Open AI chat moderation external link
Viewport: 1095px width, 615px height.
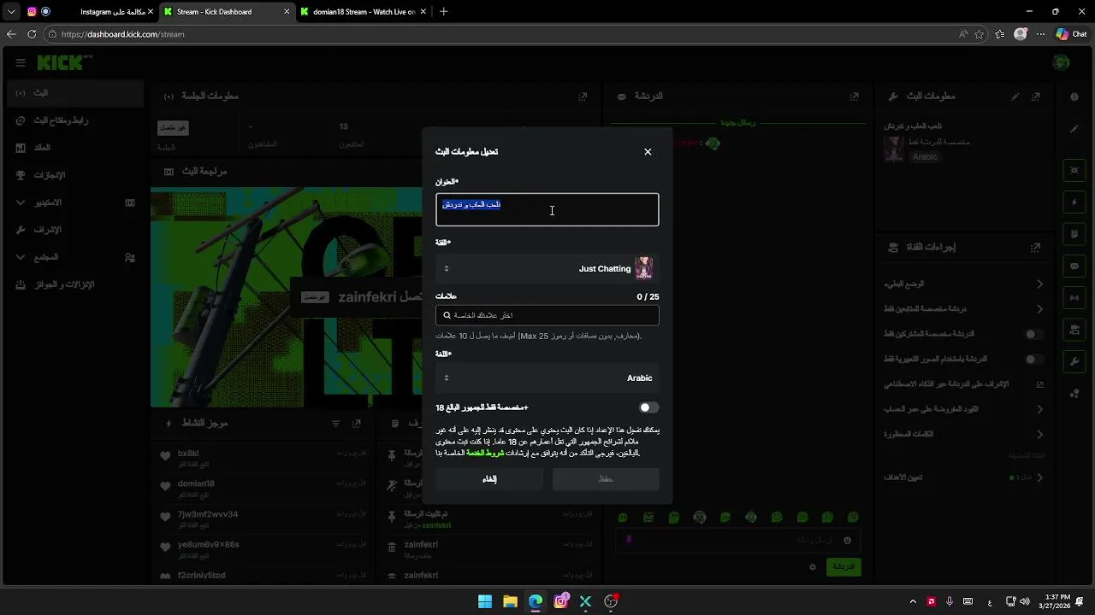1040,384
